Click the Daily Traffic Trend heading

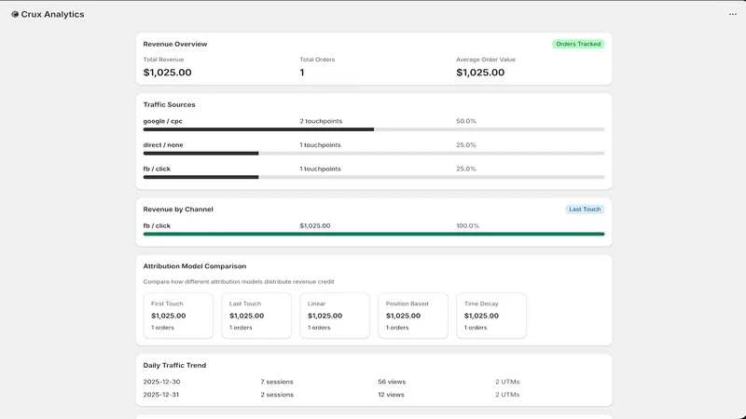pyautogui.click(x=174, y=365)
